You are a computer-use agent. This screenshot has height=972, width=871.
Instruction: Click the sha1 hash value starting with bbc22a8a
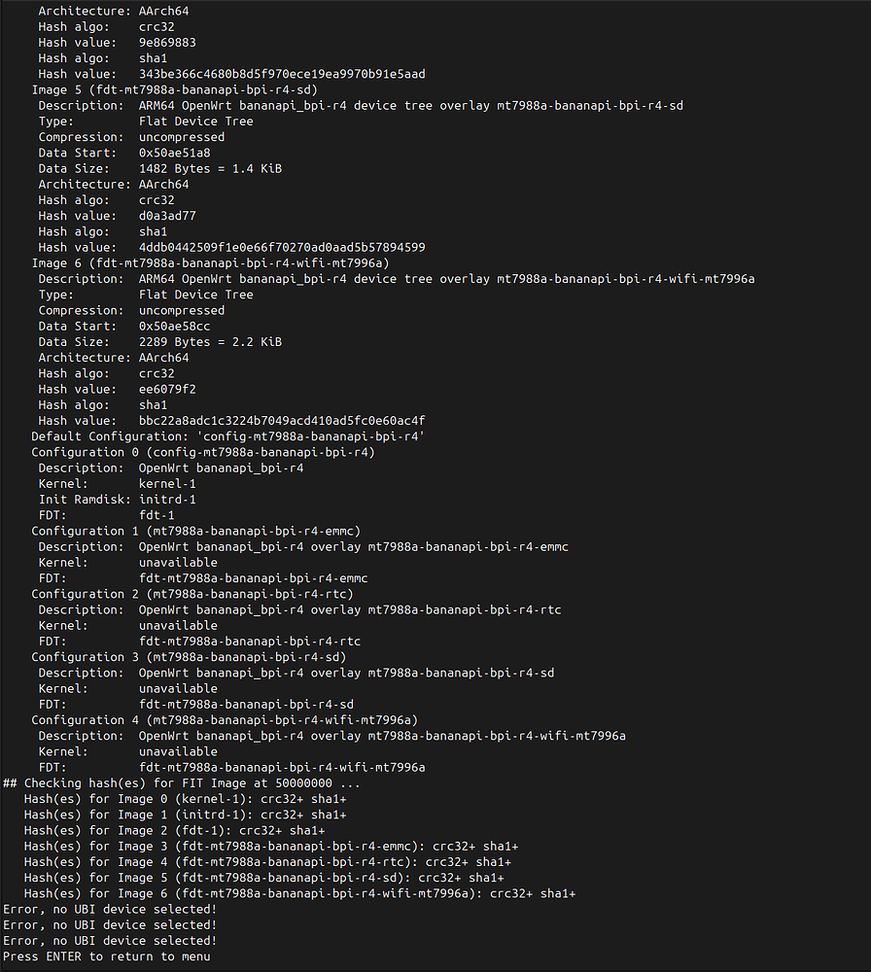tap(282, 421)
